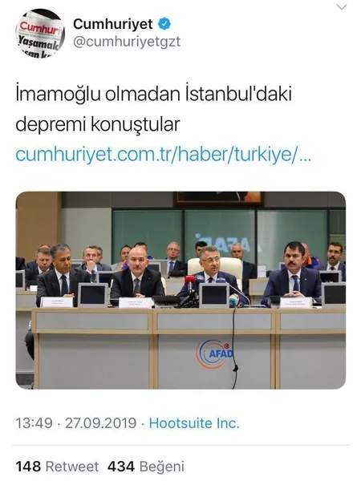Screen dimensions: 361x481
Task: Expand the tweet options chevron
Action: (342, 7)
